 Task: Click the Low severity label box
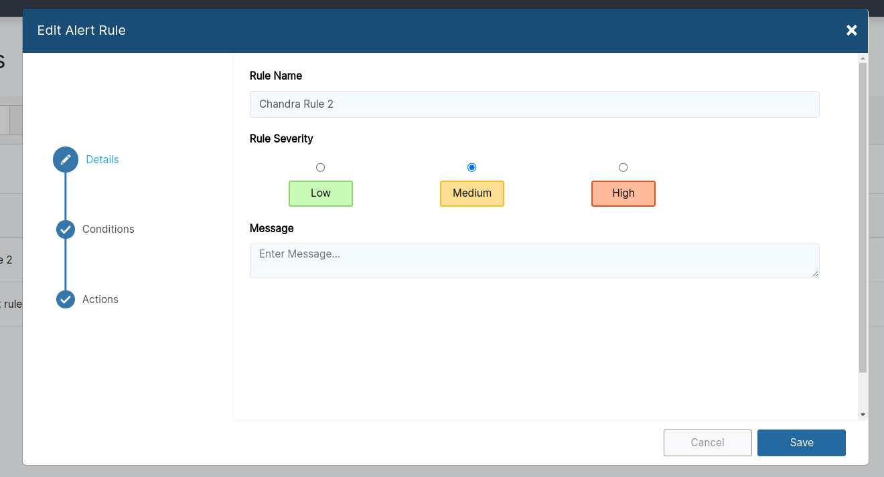coord(320,193)
